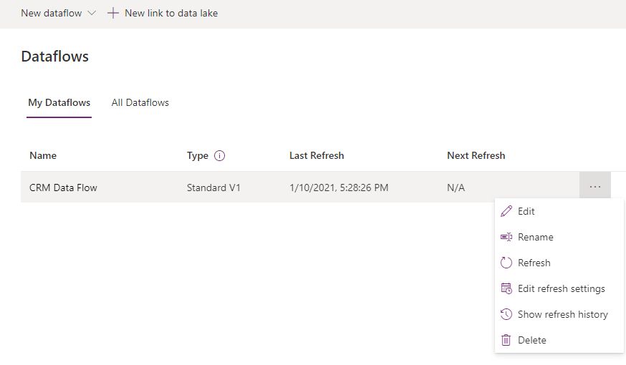Open the three-dot menu for CRM Data Flow
The height and width of the screenshot is (365, 626).
595,188
